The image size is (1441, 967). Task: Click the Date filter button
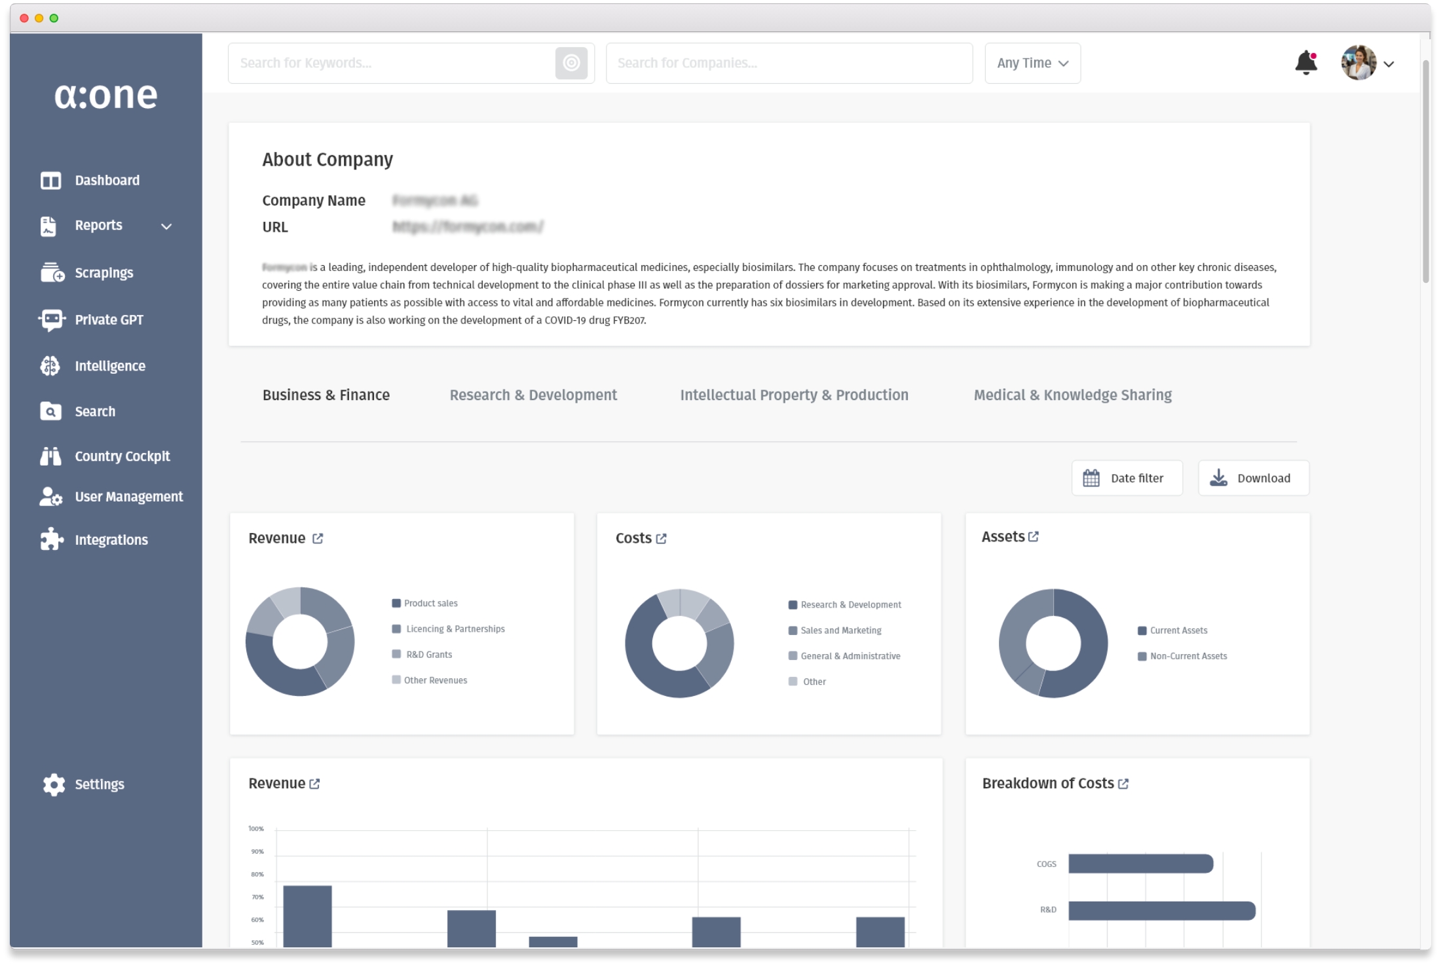1127,478
